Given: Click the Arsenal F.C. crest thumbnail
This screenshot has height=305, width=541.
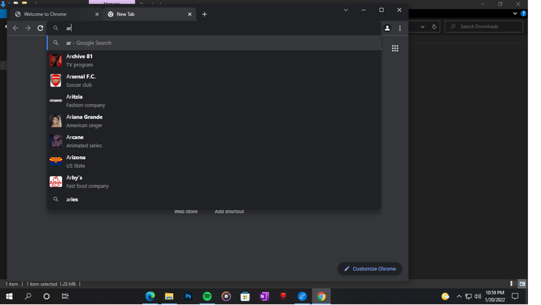Looking at the screenshot, I should tap(56, 81).
